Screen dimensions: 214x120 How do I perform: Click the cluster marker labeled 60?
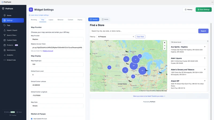pos(136,59)
